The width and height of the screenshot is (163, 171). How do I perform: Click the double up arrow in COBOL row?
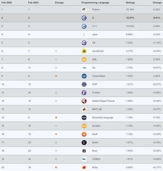click(x=56, y=159)
